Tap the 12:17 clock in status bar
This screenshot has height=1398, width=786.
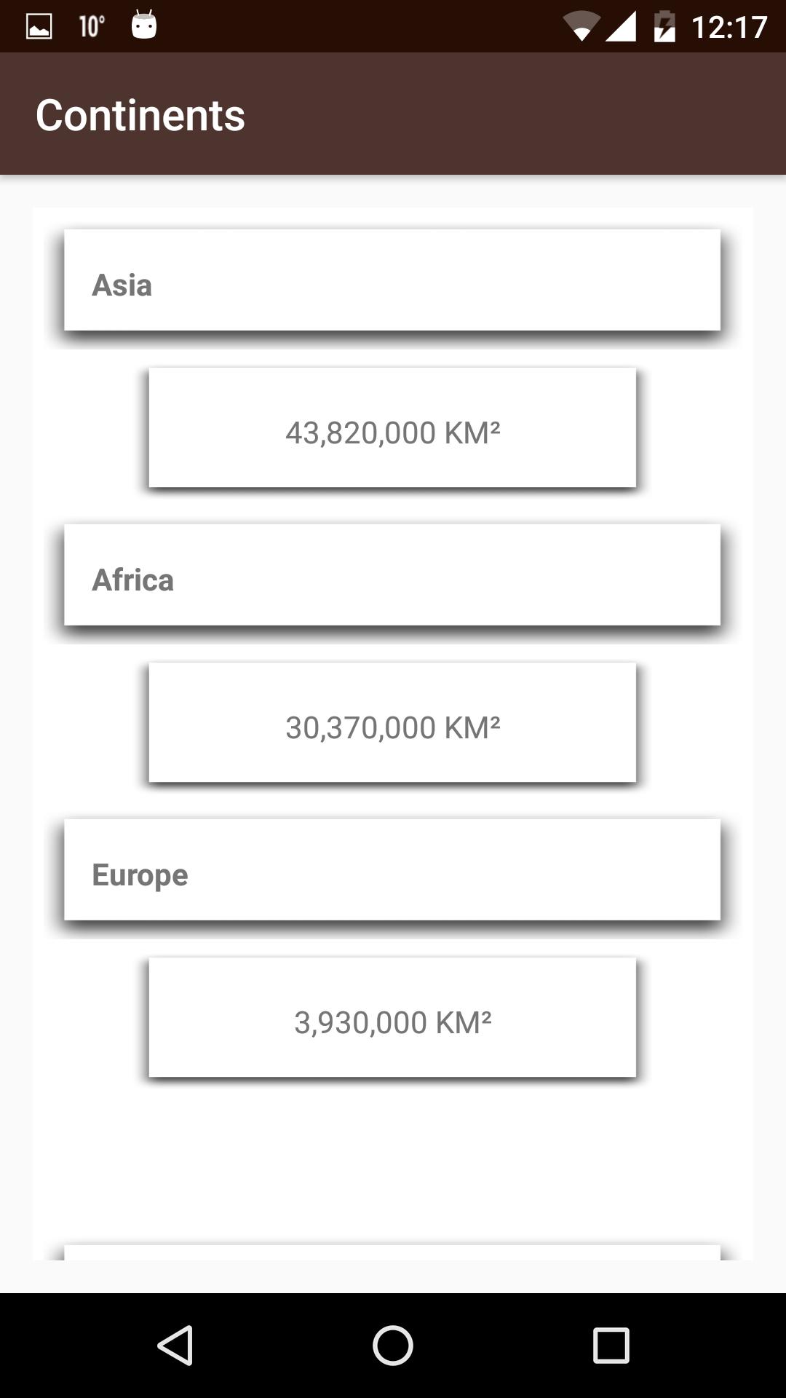coord(729,27)
